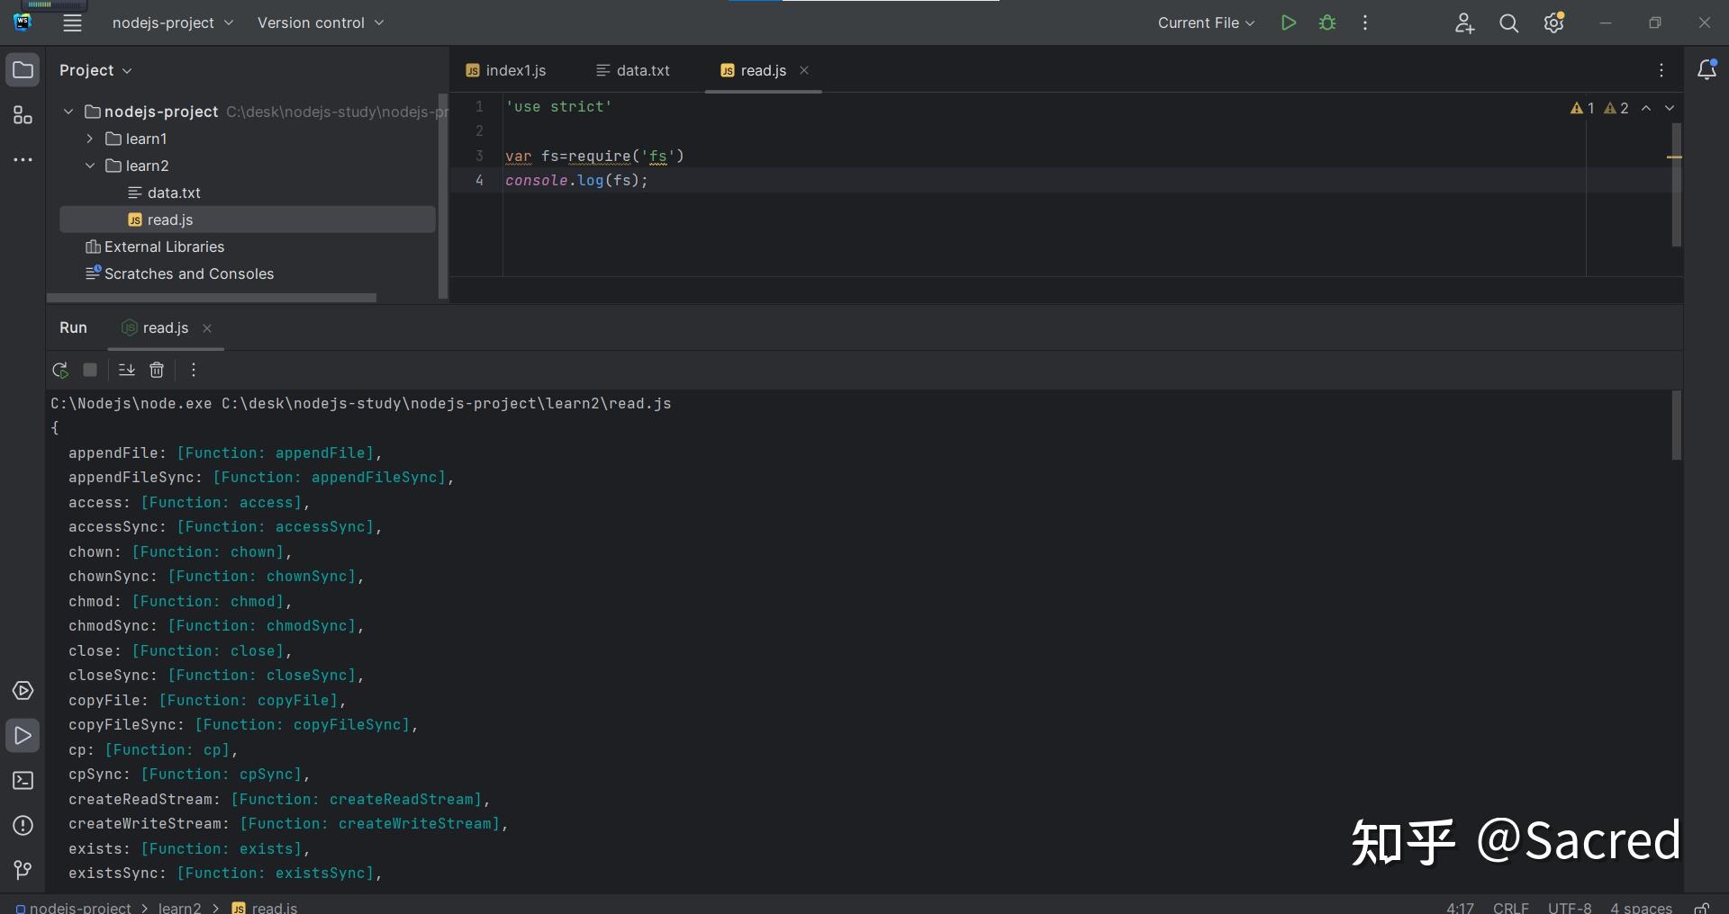The width and height of the screenshot is (1729, 914).
Task: Open the main hamburger menu
Action: coord(72,23)
